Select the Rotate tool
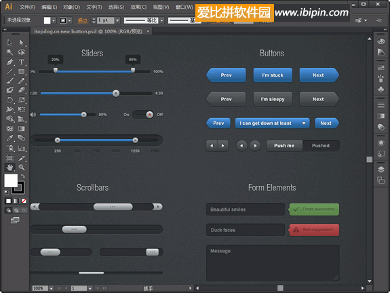Screen dimensions: 390x293 click(x=9, y=100)
